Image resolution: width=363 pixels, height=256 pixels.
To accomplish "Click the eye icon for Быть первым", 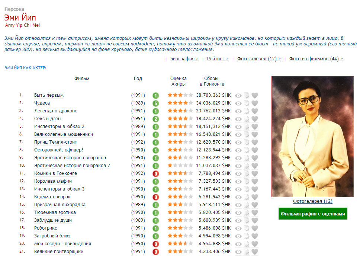I will click(238, 96).
